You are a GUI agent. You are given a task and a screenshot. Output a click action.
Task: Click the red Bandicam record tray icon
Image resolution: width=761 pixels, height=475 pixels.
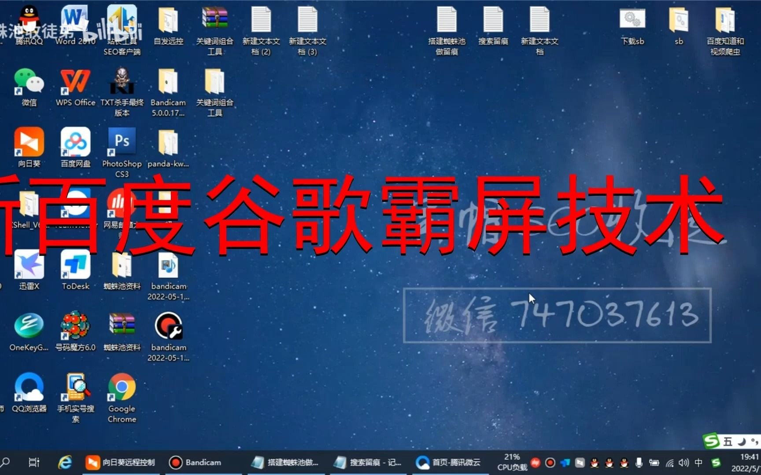(x=550, y=462)
